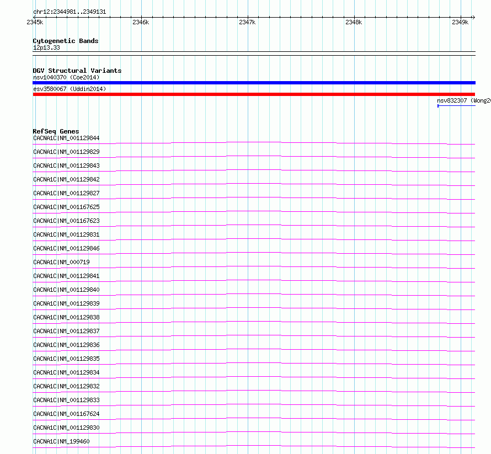This screenshot has width=491, height=454.
Task: Click the blue nsv1040370 variant bar
Action: point(254,83)
